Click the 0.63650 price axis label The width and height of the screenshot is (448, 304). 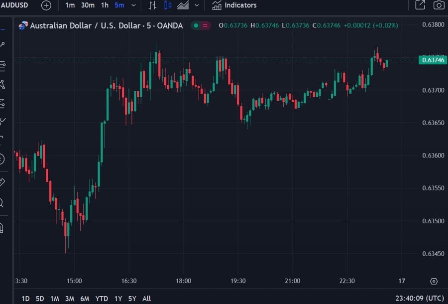pyautogui.click(x=434, y=123)
